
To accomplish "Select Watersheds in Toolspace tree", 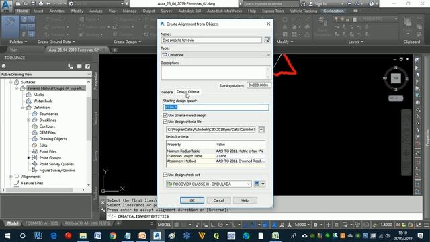I will coord(43,101).
